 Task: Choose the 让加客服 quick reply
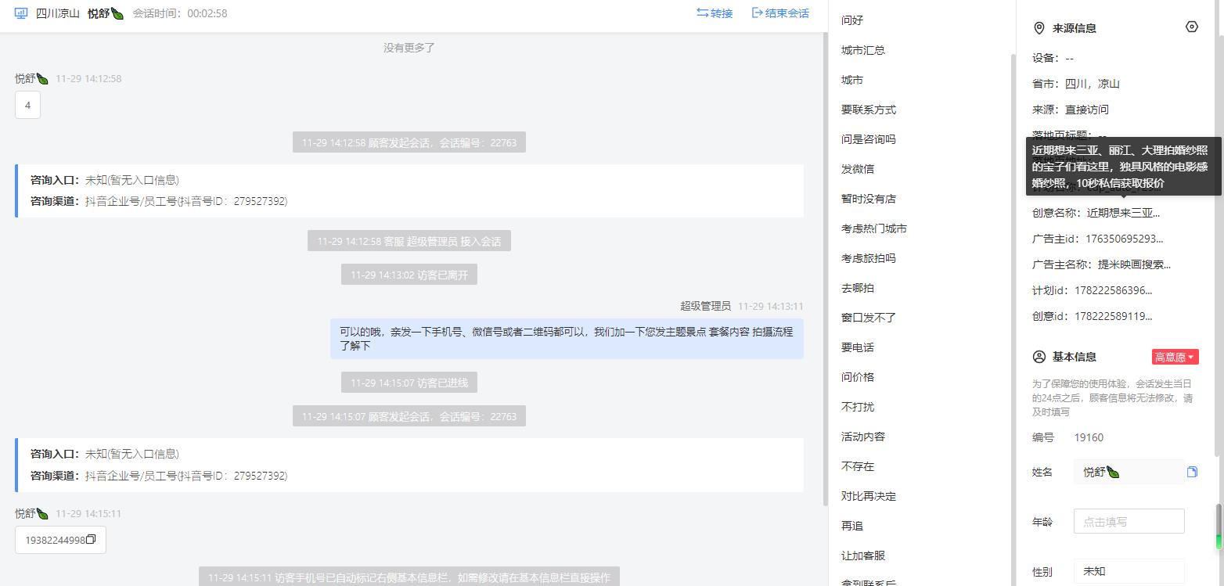click(863, 555)
